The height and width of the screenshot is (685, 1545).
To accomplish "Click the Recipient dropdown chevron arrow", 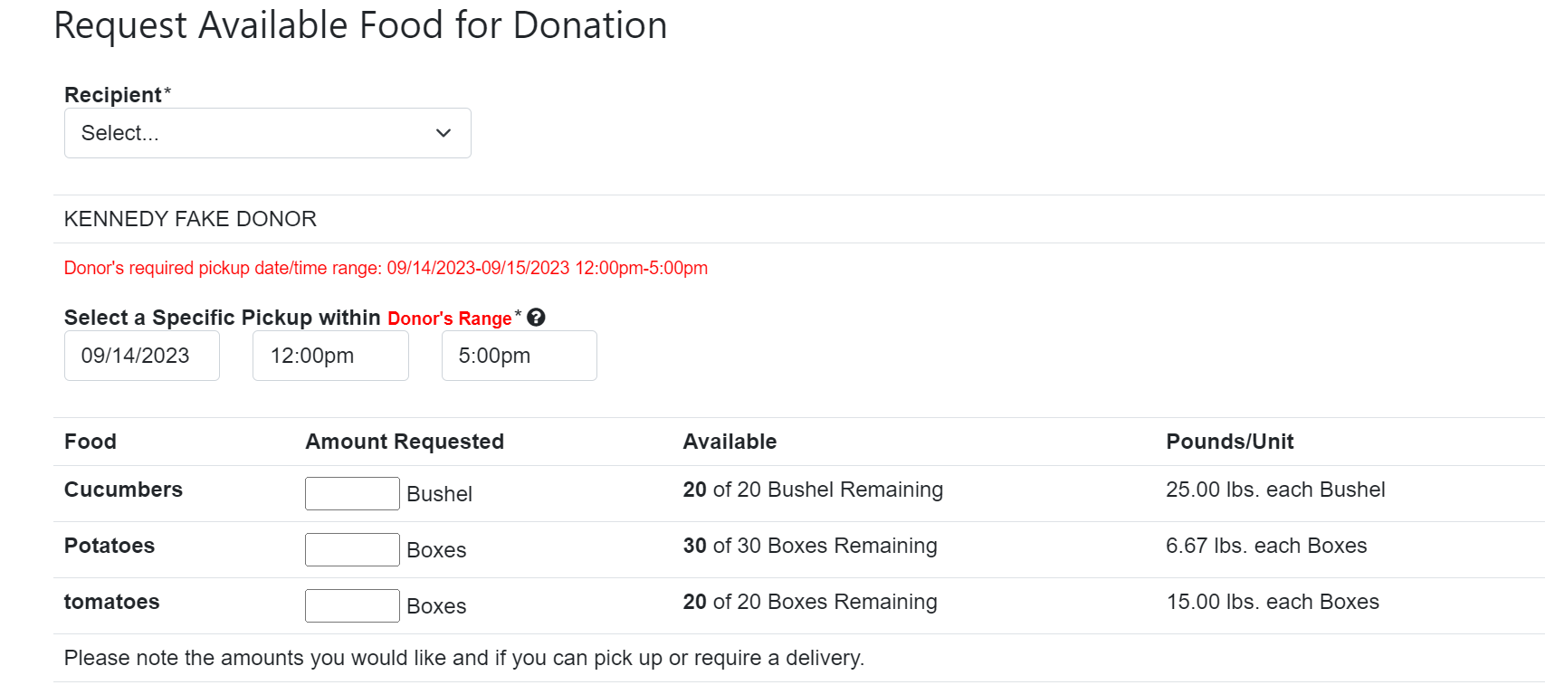I will pyautogui.click(x=443, y=133).
